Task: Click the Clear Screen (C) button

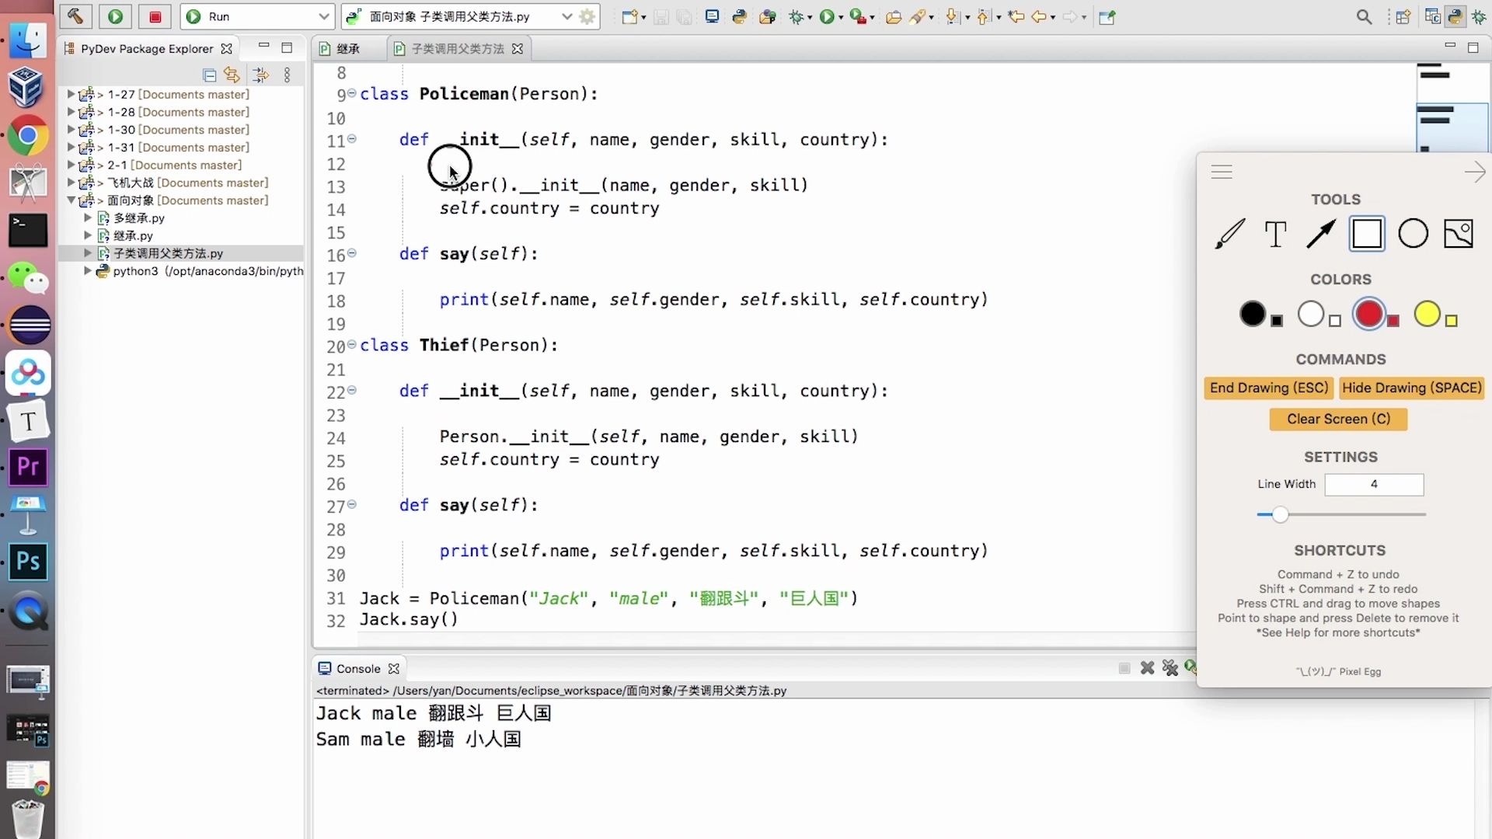Action: point(1338,419)
